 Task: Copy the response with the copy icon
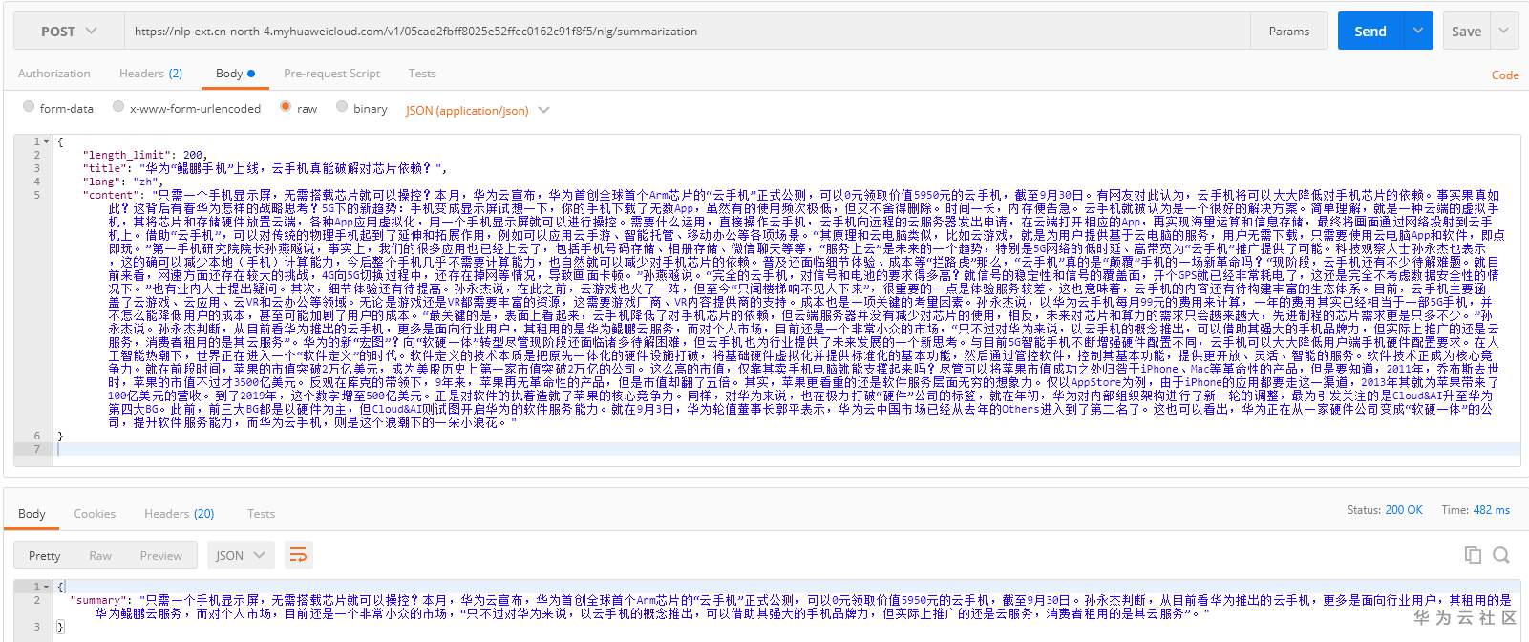click(1473, 555)
